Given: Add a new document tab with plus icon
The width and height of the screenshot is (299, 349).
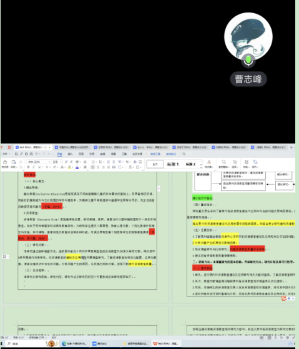Looking at the screenshot, I should pyautogui.click(x=291, y=147).
